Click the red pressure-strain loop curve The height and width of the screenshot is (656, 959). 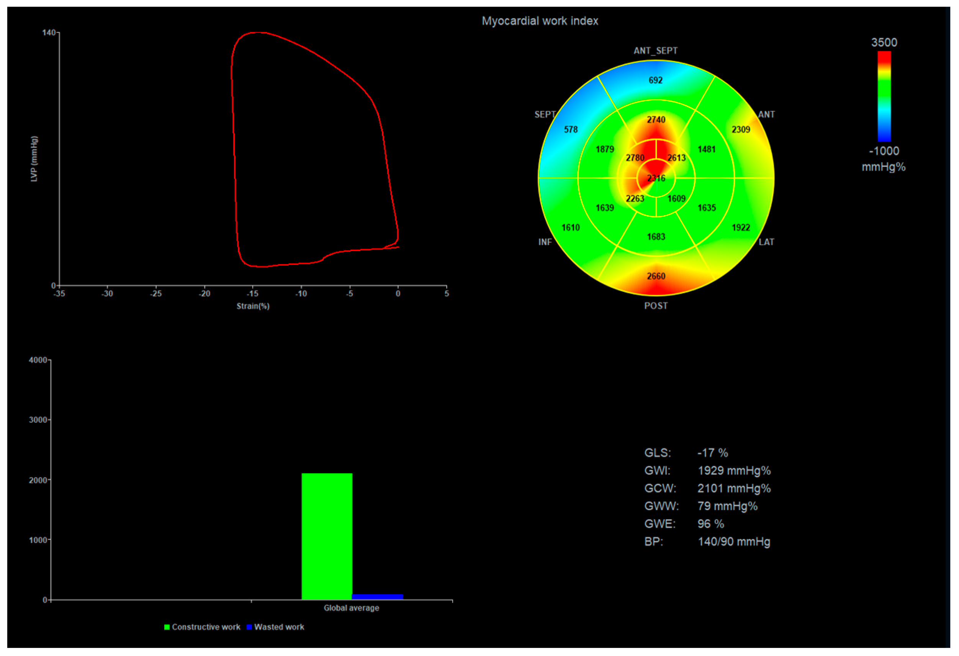pyautogui.click(x=233, y=124)
